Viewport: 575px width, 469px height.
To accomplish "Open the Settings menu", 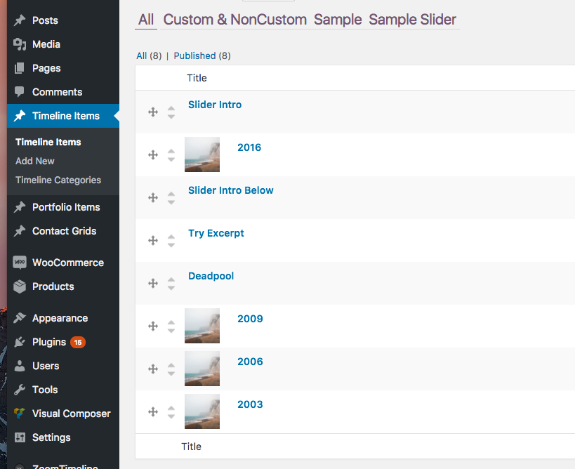I will point(51,437).
